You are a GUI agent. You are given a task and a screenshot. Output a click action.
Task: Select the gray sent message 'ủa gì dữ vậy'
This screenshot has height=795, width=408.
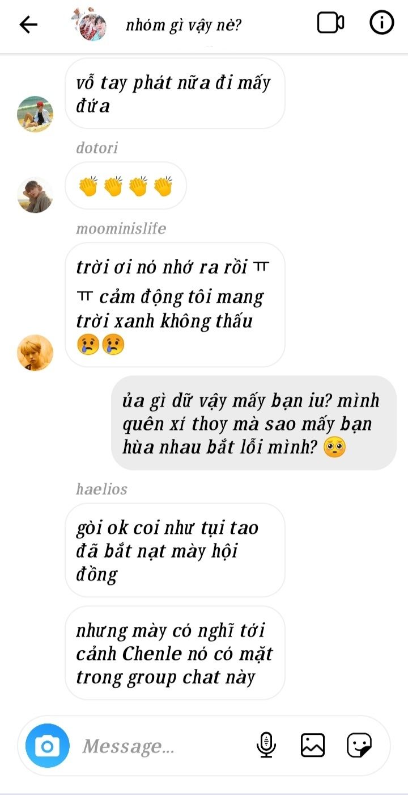click(x=253, y=423)
